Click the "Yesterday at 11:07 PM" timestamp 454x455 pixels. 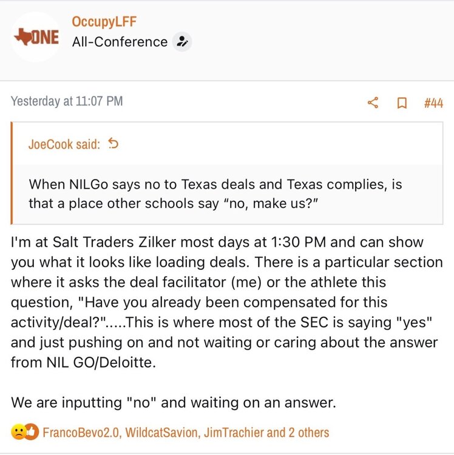pyautogui.click(x=67, y=101)
